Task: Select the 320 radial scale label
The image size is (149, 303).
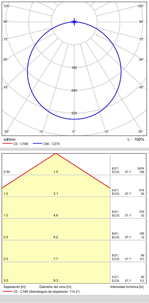Action: click(74, 113)
